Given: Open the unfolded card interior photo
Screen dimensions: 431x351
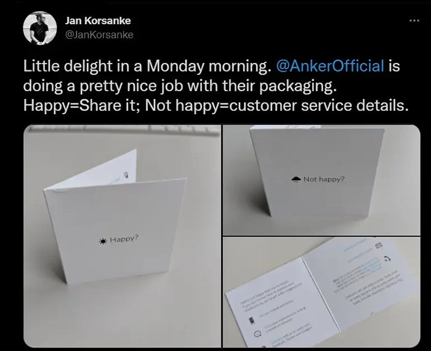Looking at the screenshot, I should (x=321, y=292).
